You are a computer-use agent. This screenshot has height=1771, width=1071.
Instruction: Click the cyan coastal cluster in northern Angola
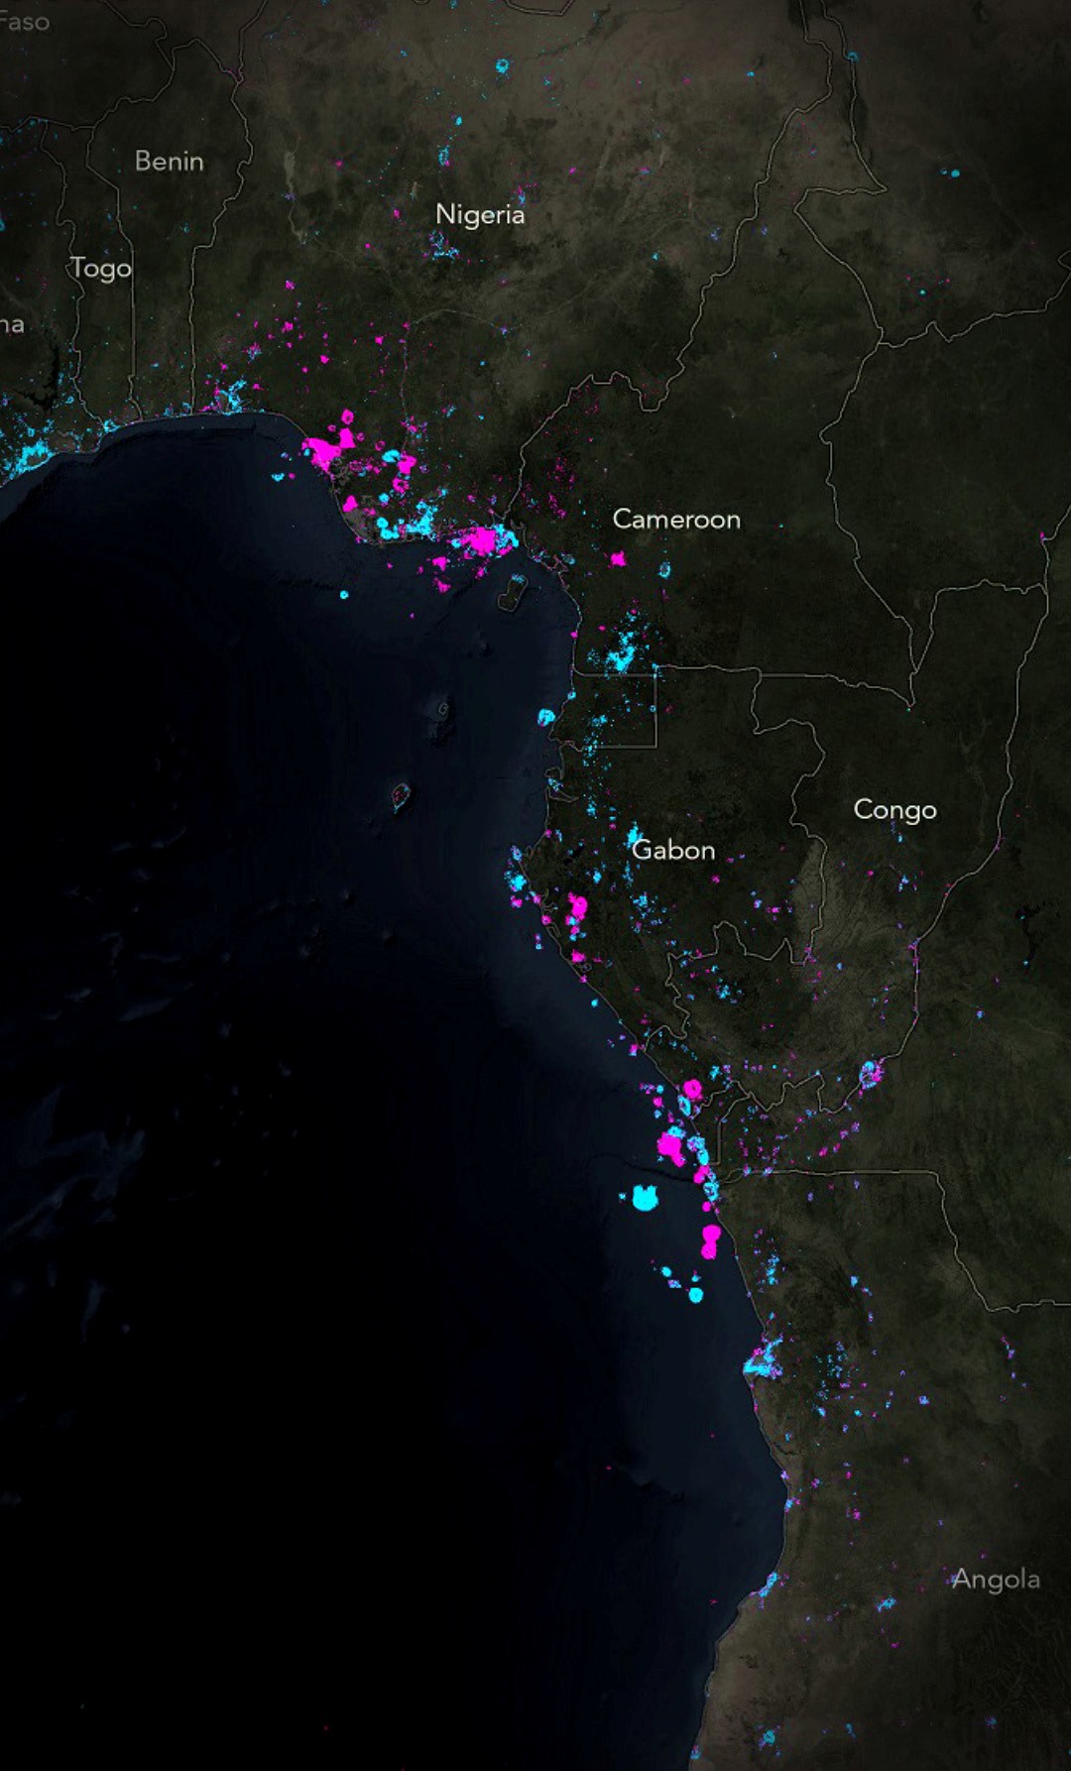764,1358
